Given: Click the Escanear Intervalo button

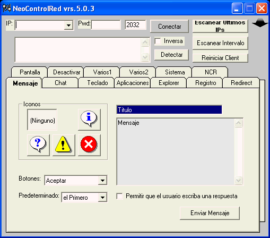Looking at the screenshot, I should pos(220,43).
